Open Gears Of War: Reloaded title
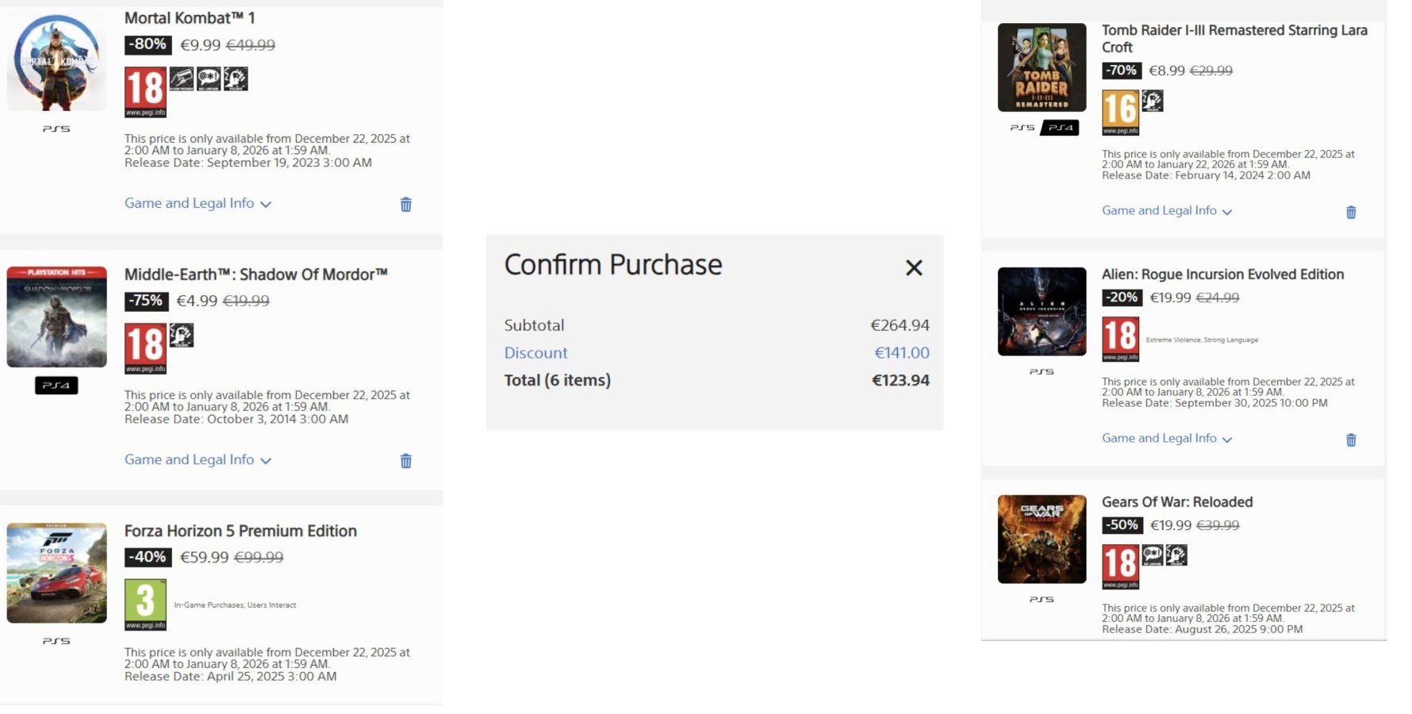 pyautogui.click(x=1176, y=502)
